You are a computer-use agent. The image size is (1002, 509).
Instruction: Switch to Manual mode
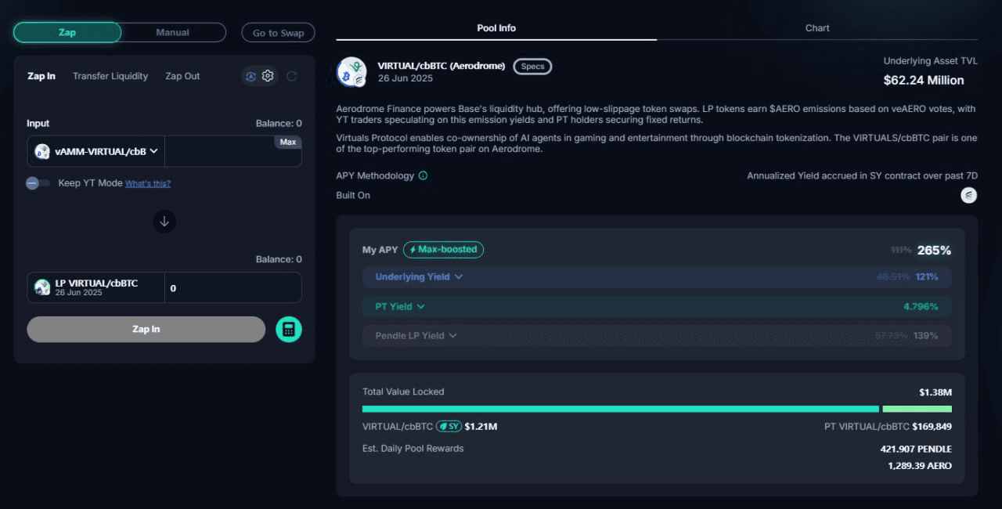coord(173,32)
